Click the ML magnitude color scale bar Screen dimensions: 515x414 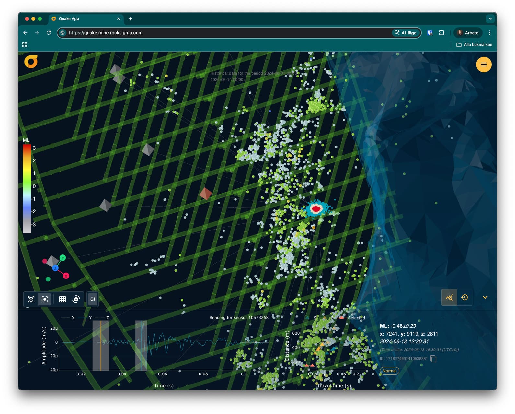tap(27, 189)
